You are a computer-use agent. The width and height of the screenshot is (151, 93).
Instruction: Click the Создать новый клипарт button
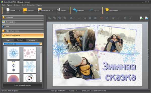tap(23, 85)
